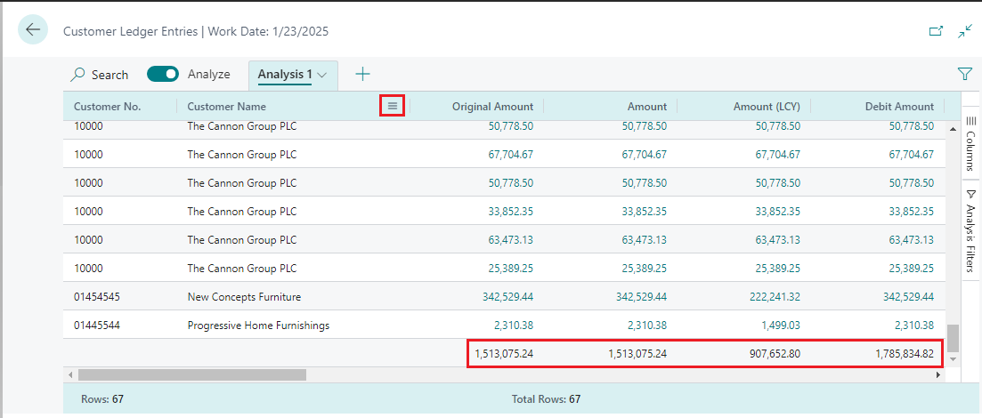Expand the Analysis Filters side panel
The image size is (982, 418).
pos(970,231)
